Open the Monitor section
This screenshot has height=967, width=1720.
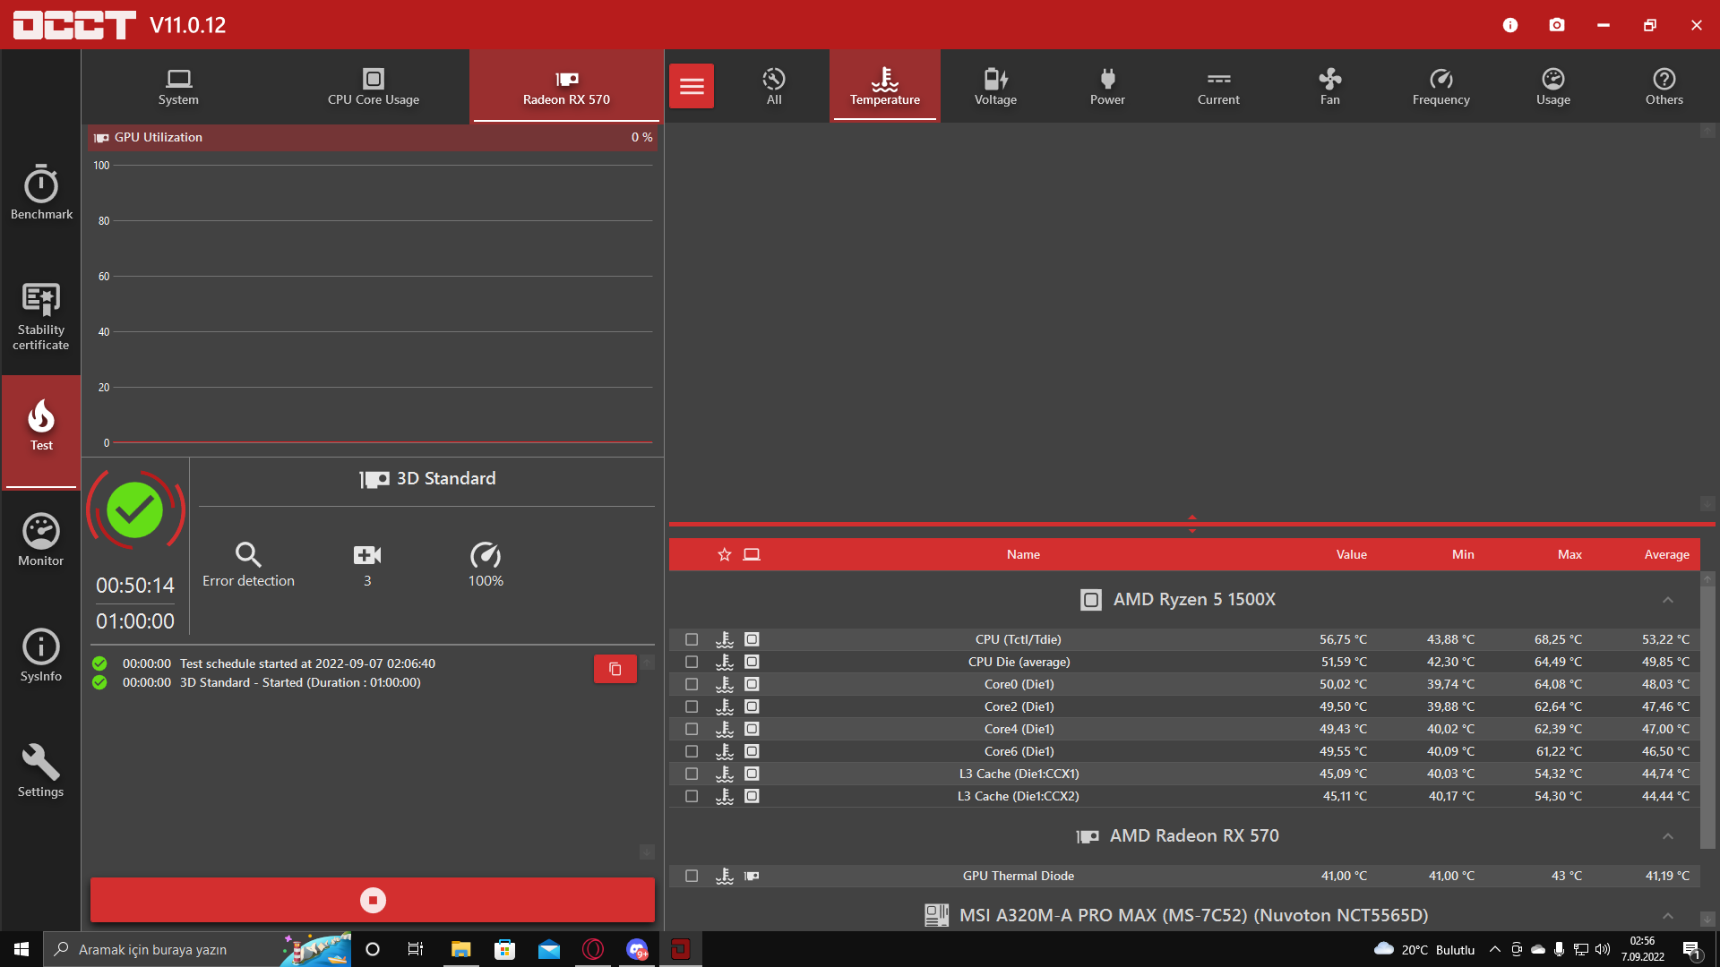[41, 540]
